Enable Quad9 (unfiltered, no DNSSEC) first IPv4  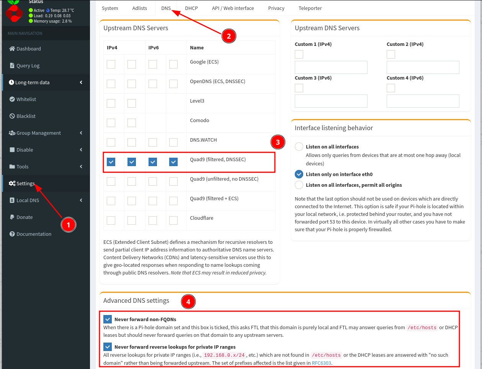(111, 181)
